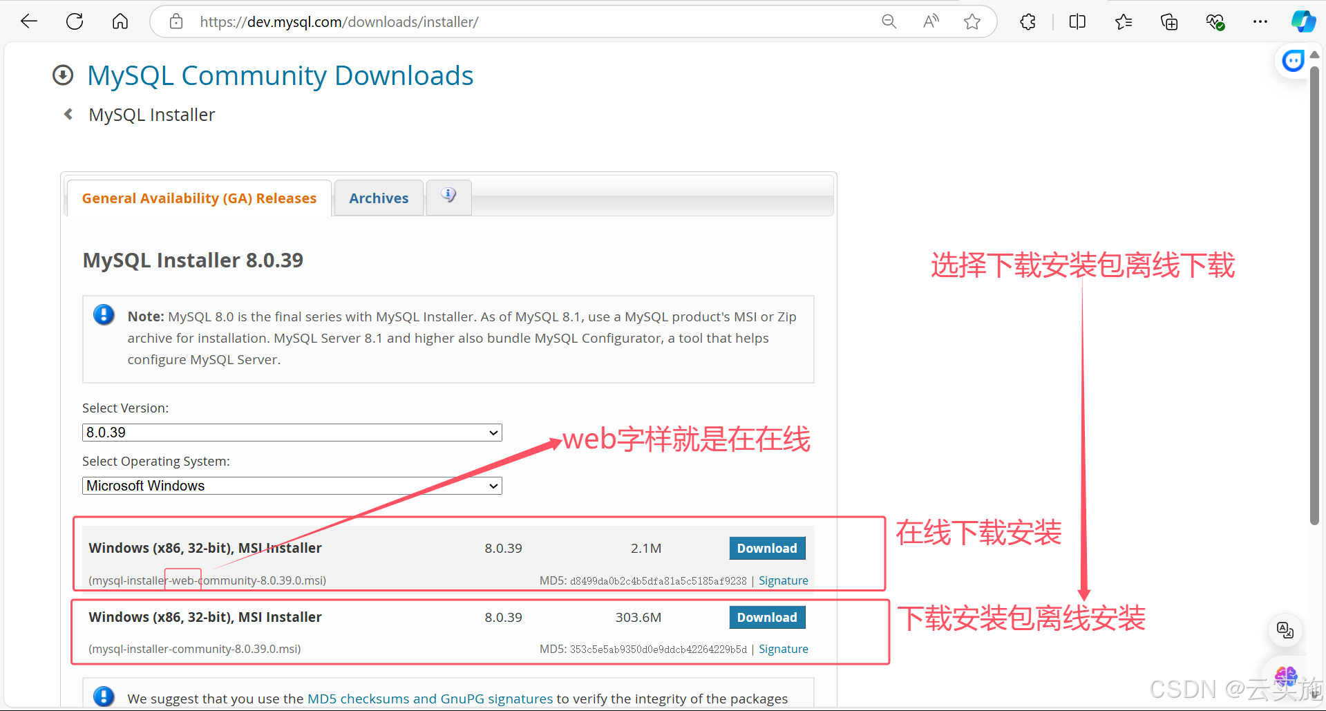Click the vertical page scrollbar thumb

[1314, 296]
